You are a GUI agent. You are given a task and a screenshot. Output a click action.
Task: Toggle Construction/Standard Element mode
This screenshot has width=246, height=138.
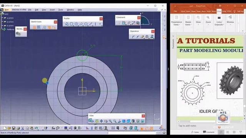(45, 27)
